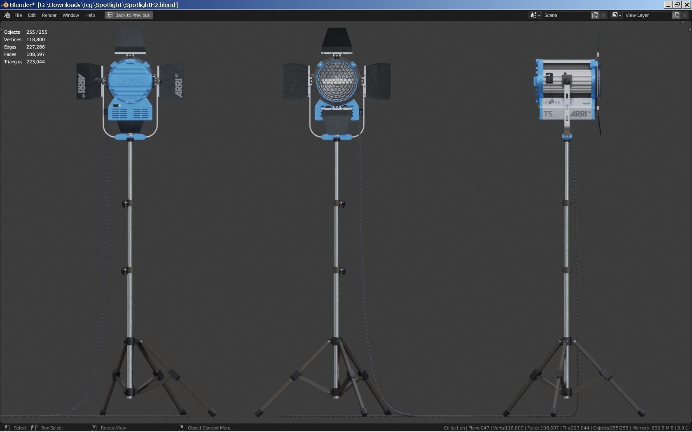Open the Render menu
692x432 pixels.
pyautogui.click(x=49, y=15)
